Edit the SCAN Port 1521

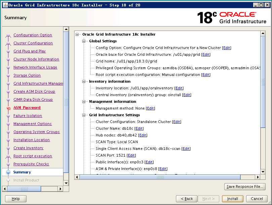[131, 155]
